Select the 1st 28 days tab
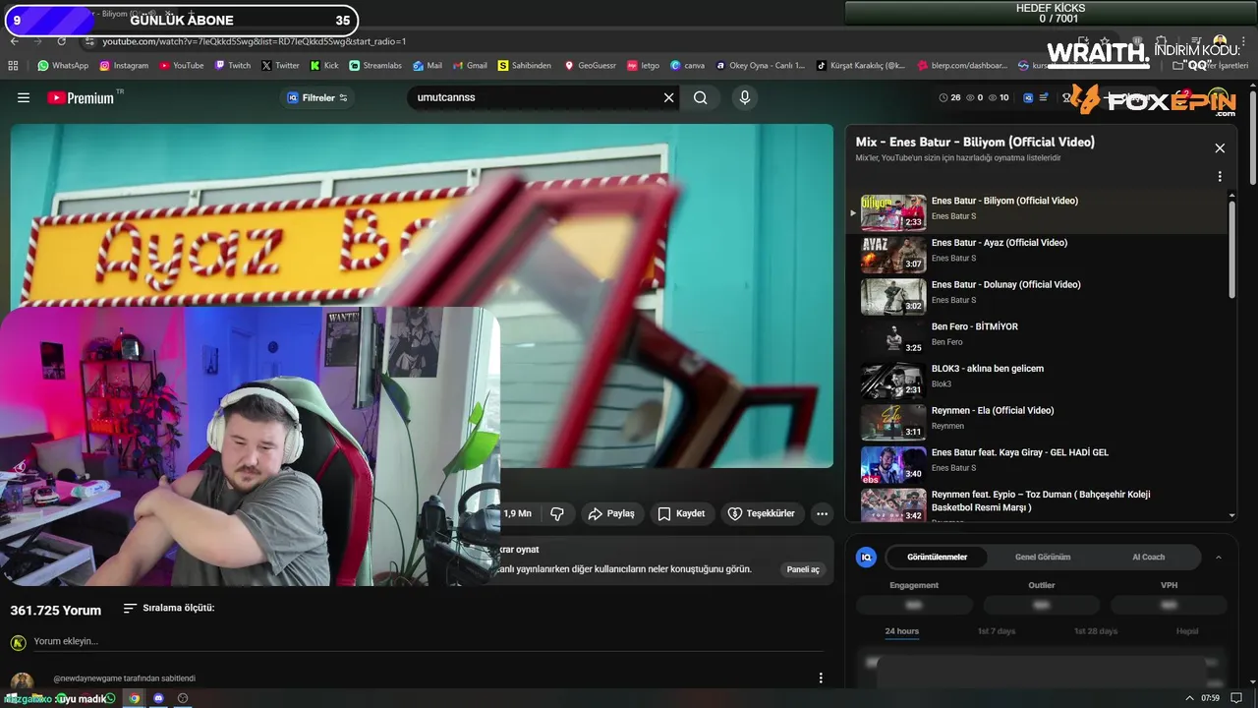Viewport: 1258px width, 708px height. pos(1095,631)
